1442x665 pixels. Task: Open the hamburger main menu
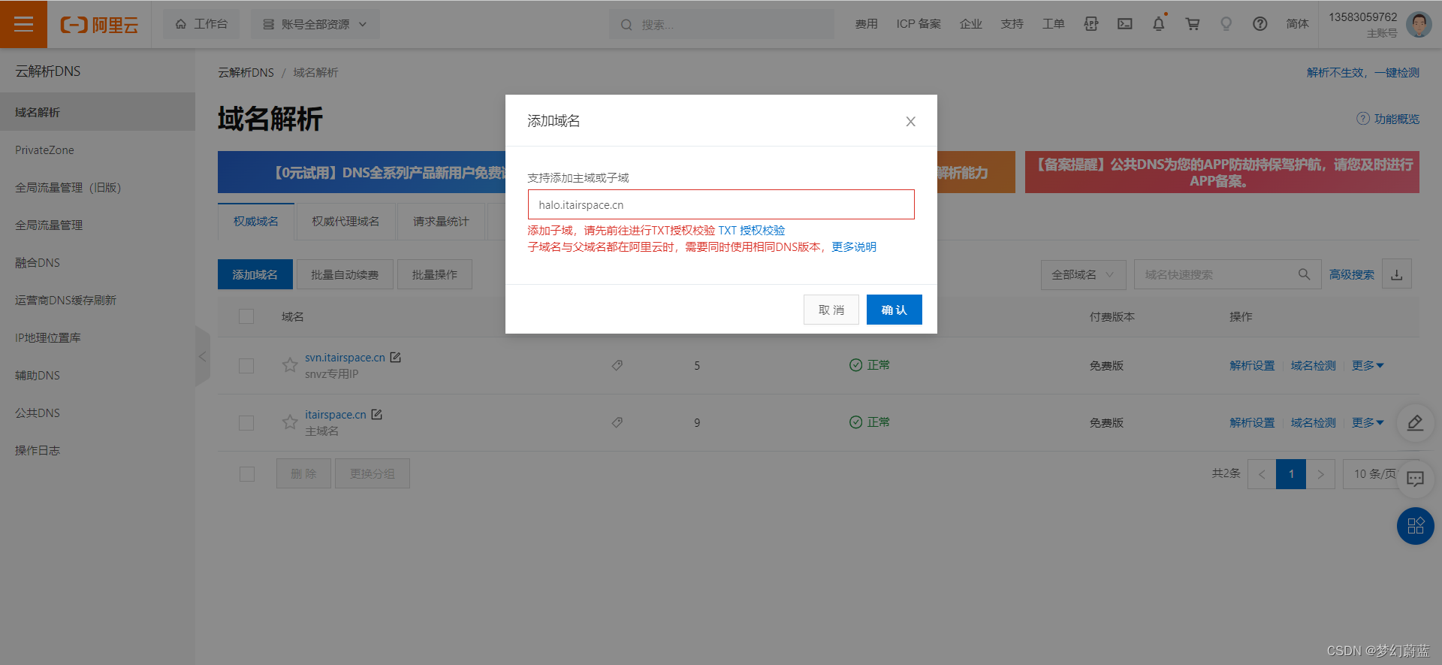point(23,24)
